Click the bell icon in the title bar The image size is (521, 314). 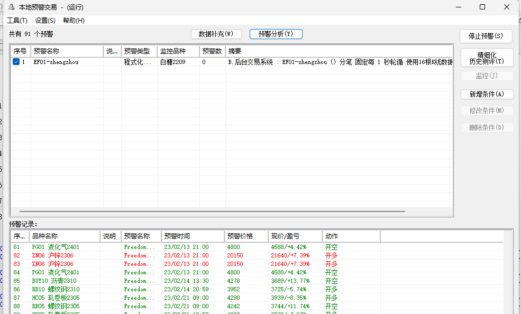coord(11,7)
